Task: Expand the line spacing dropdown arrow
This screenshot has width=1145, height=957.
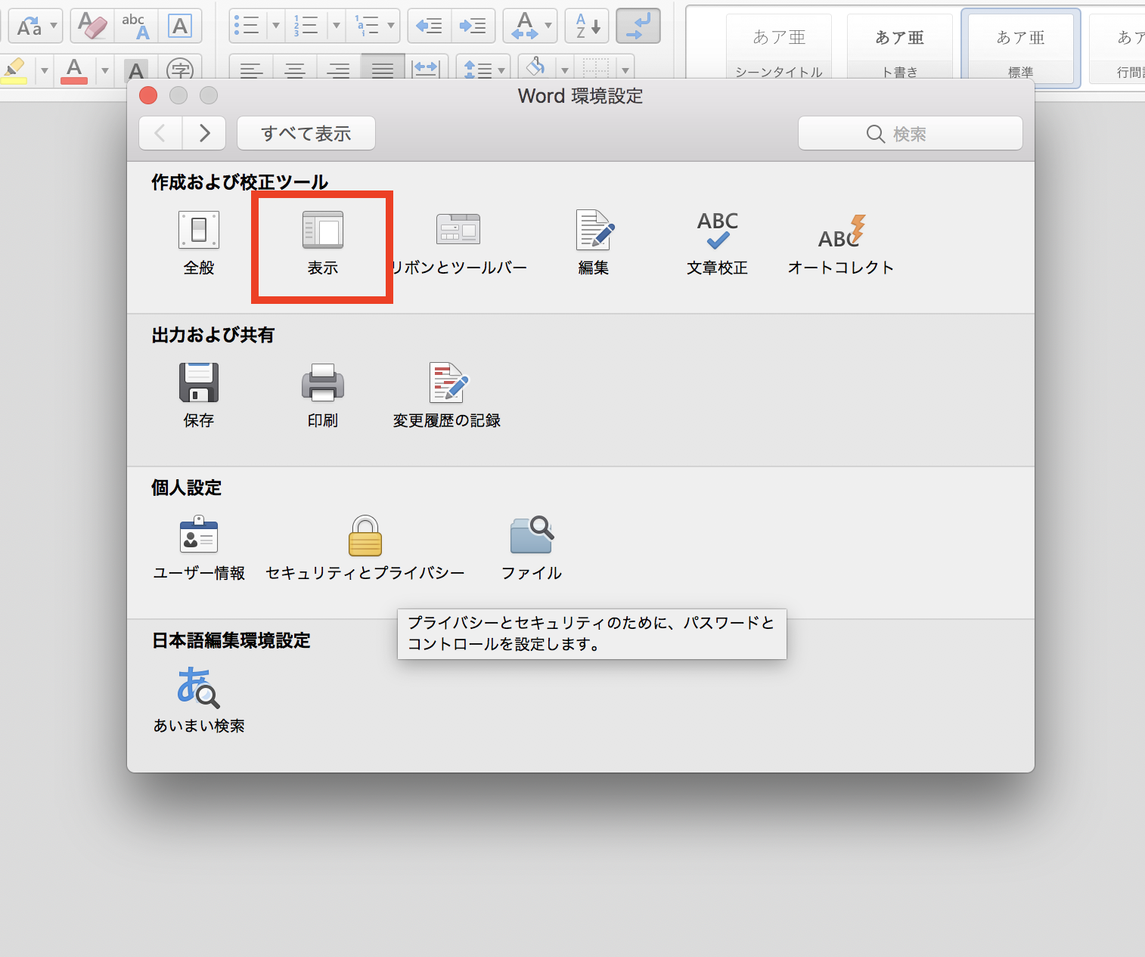Action: point(501,71)
